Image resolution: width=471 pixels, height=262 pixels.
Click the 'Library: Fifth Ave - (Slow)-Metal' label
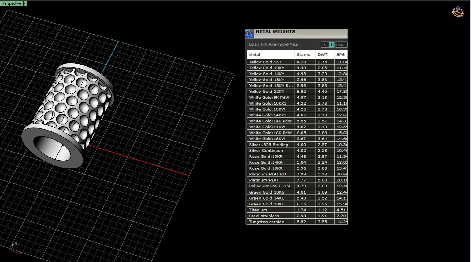pos(273,45)
